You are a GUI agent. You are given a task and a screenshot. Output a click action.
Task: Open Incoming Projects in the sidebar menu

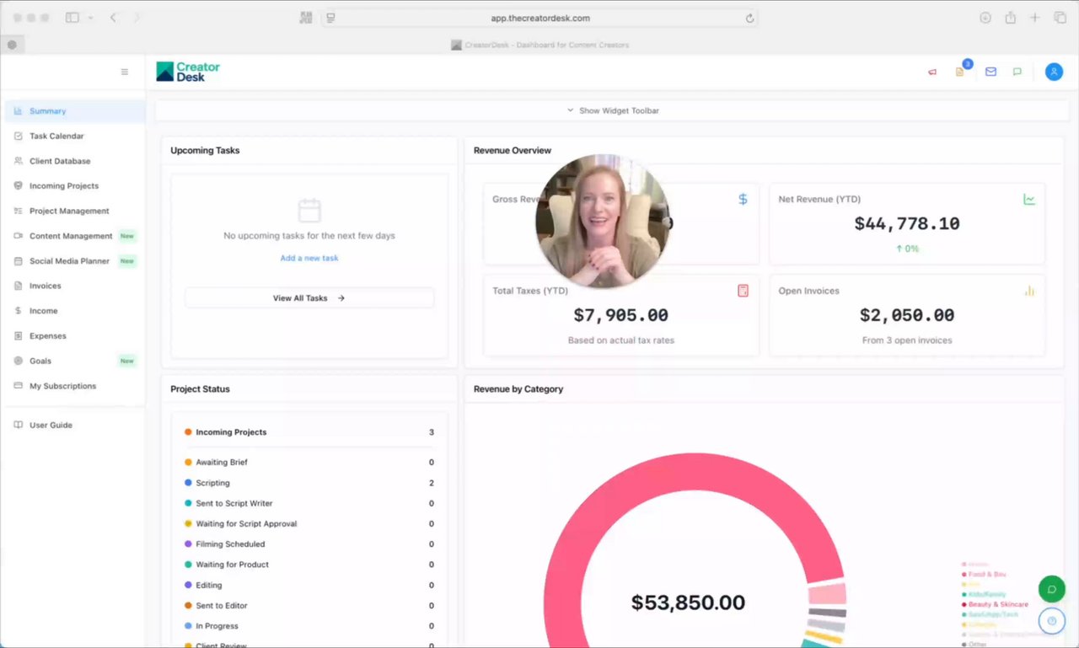tap(75, 186)
